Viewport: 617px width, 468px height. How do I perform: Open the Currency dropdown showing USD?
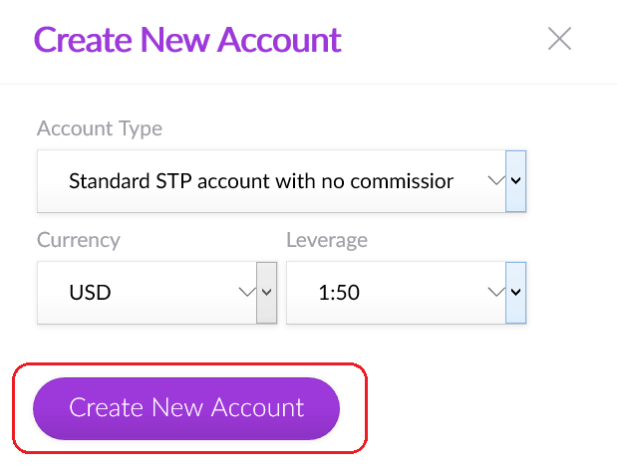157,293
